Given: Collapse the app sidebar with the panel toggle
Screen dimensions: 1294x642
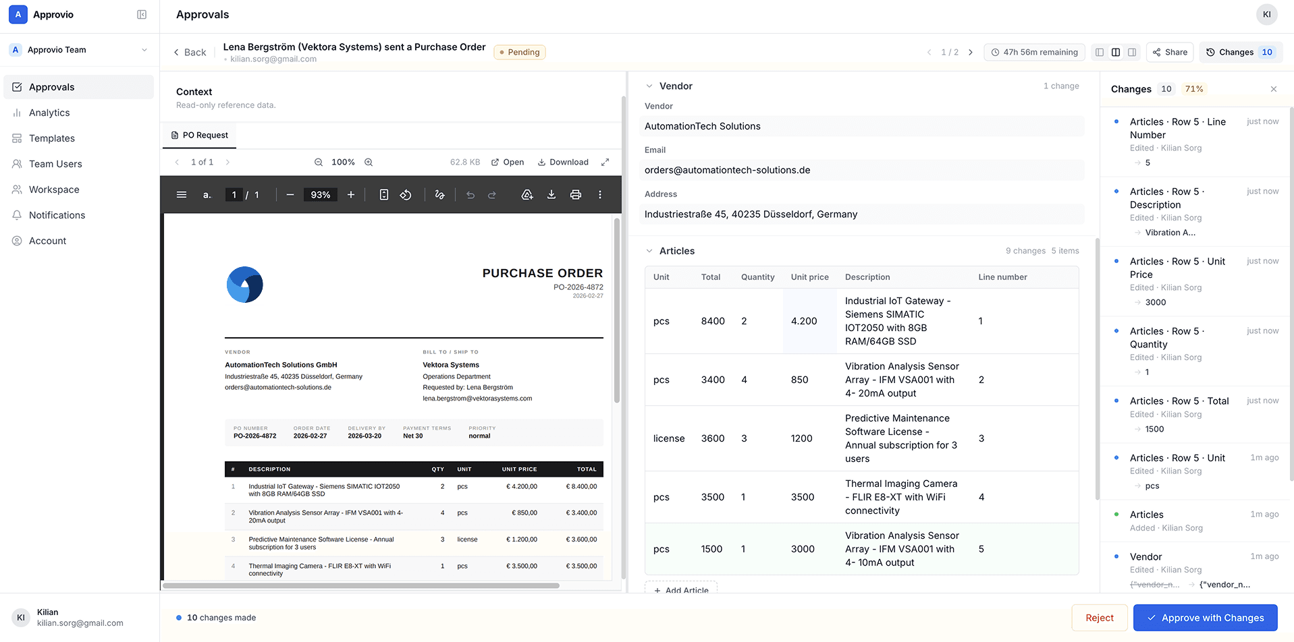Looking at the screenshot, I should coord(141,14).
